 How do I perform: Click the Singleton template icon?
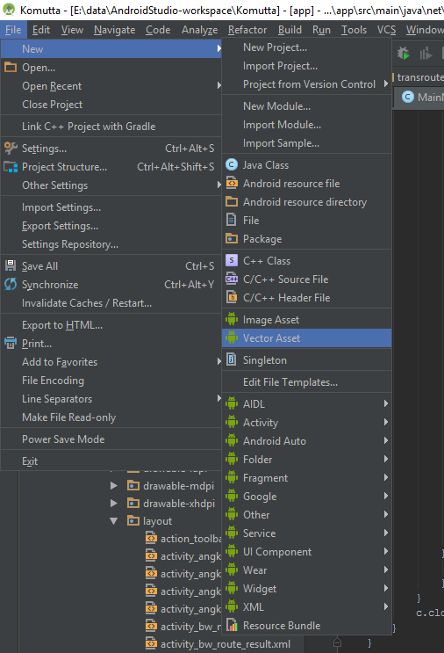(x=232, y=359)
